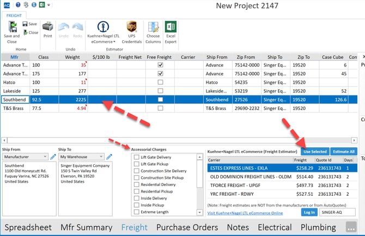365x236 pixels.
Task: Click the SINGER-AQ account field
Action: pyautogui.click(x=337, y=212)
